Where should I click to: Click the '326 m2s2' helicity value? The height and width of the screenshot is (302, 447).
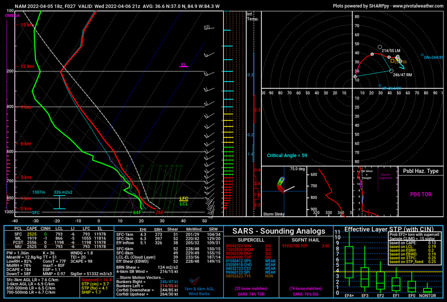click(63, 192)
